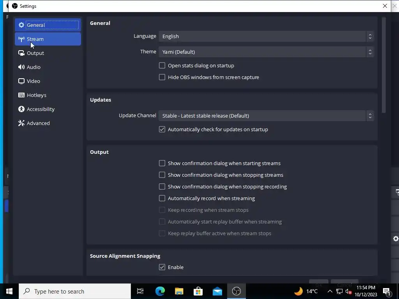Switch to the Advanced settings tab

point(48,123)
